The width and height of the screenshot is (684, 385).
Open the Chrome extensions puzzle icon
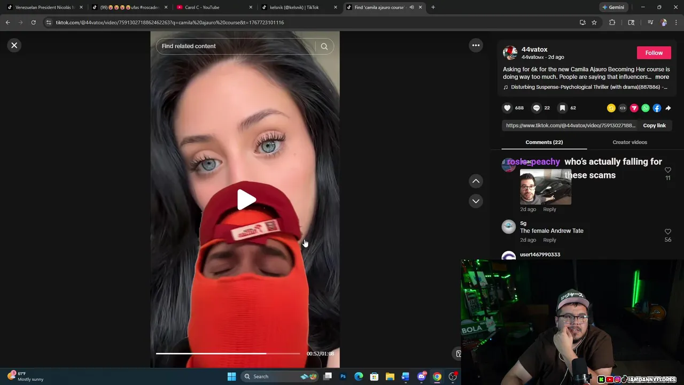612,22
